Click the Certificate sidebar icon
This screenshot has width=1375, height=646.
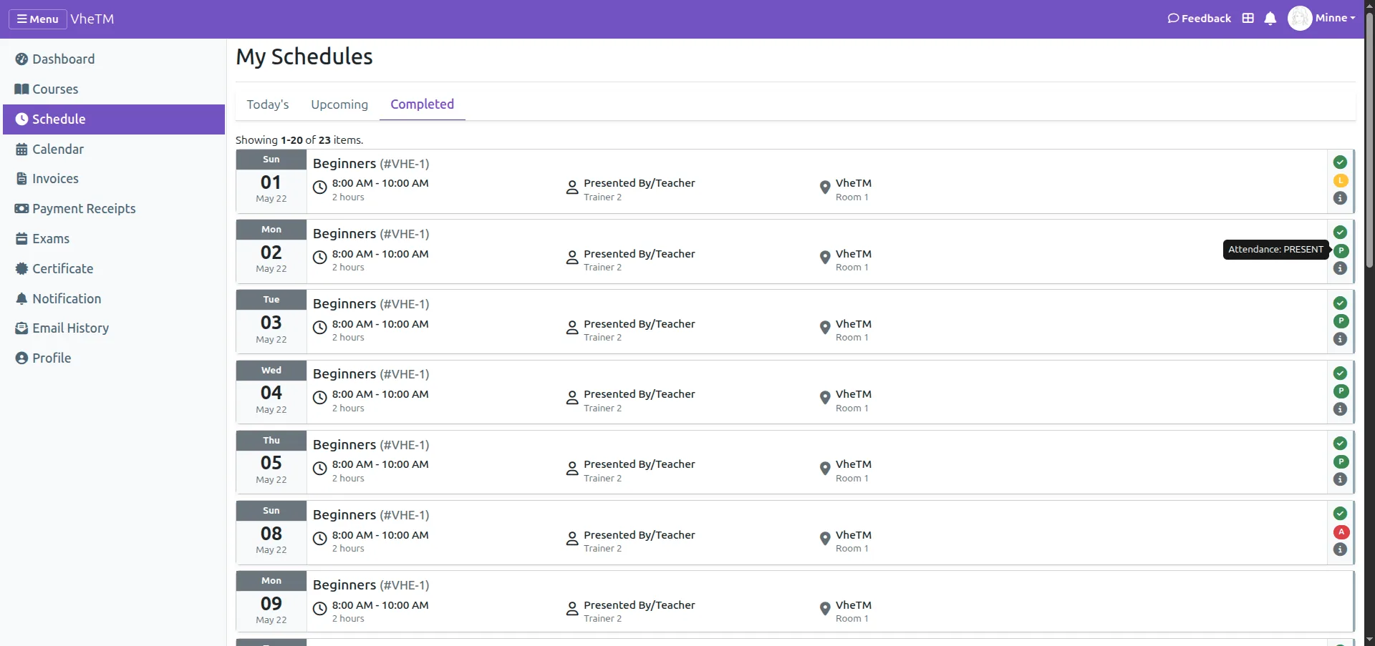[21, 269]
